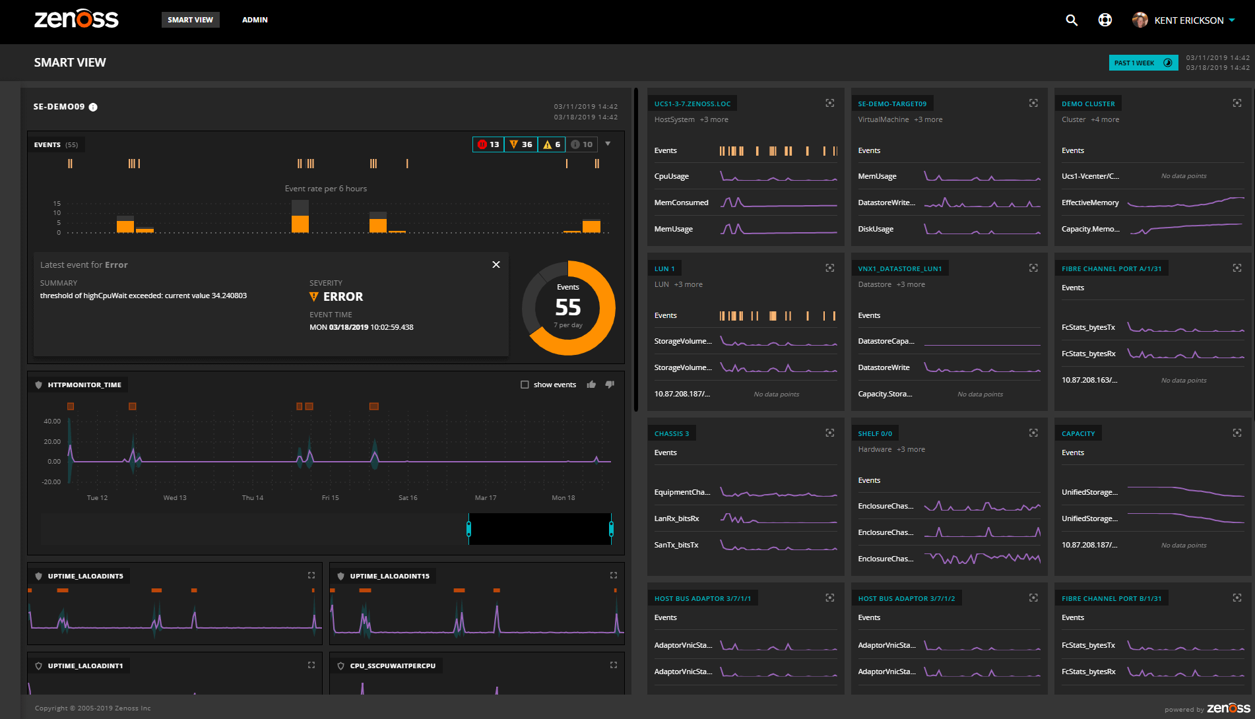Image resolution: width=1255 pixels, height=719 pixels.
Task: Open the VNX1_DATASTORE_LUN1 title link
Action: pyautogui.click(x=900, y=268)
